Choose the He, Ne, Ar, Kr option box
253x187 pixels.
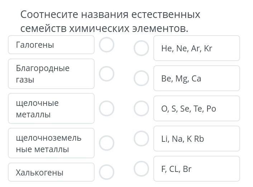click(196, 48)
